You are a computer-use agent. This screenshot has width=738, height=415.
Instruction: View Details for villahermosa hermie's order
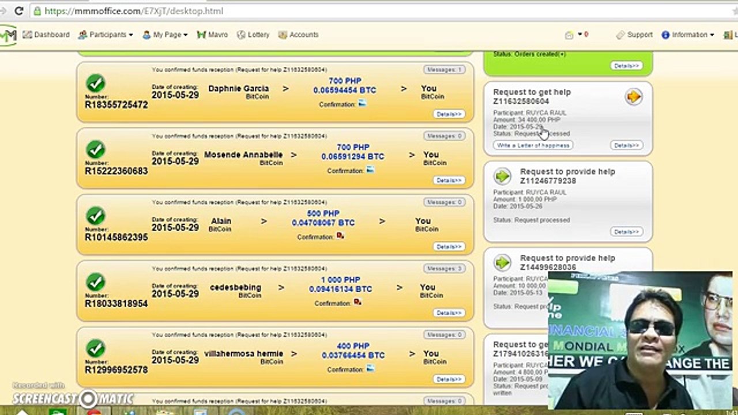(449, 379)
